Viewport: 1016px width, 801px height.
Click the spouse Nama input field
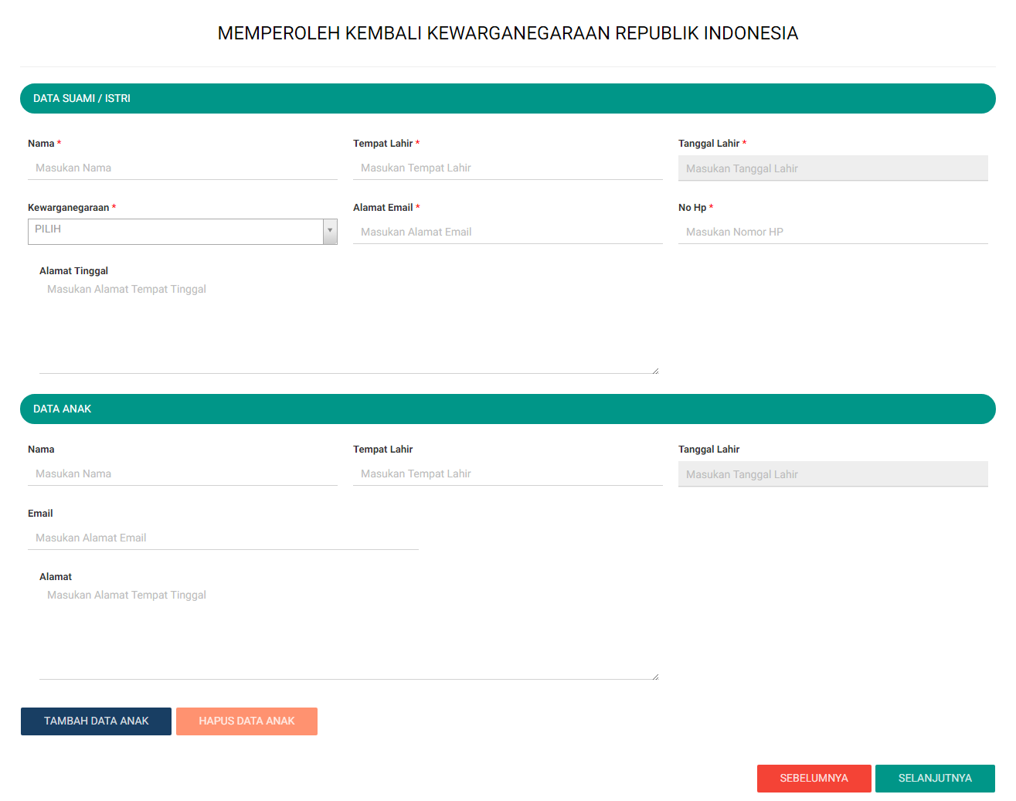pos(182,168)
